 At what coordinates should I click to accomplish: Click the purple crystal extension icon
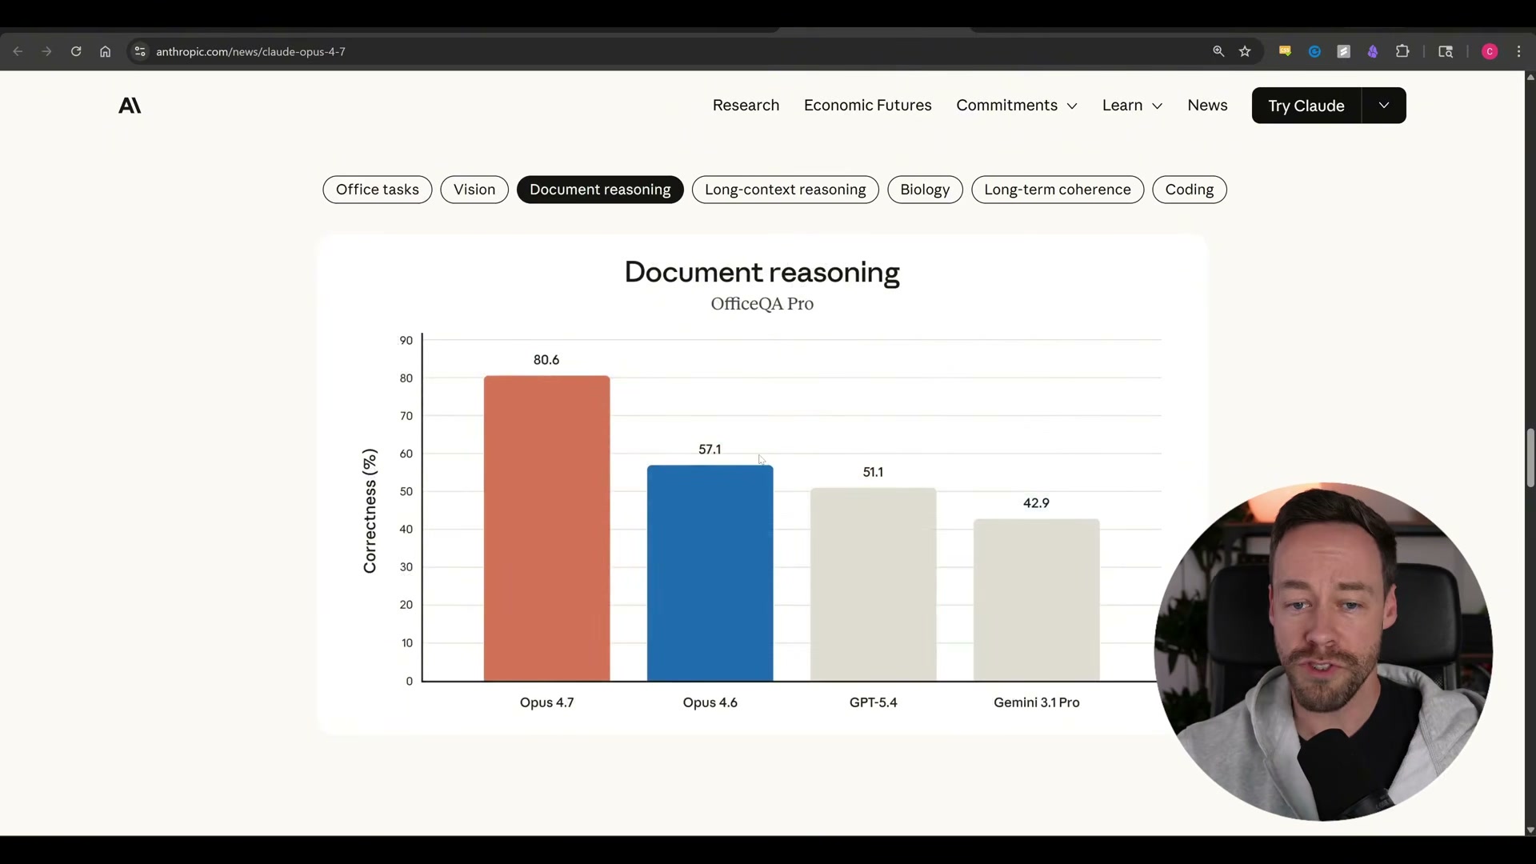click(1374, 51)
